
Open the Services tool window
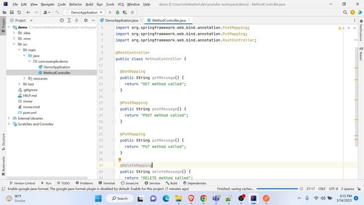pos(152,183)
